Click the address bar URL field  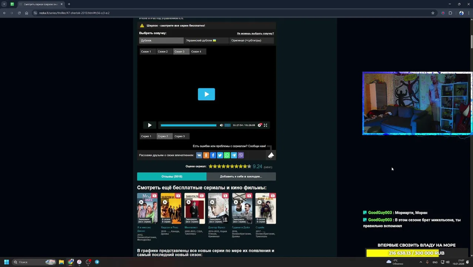pos(233,13)
